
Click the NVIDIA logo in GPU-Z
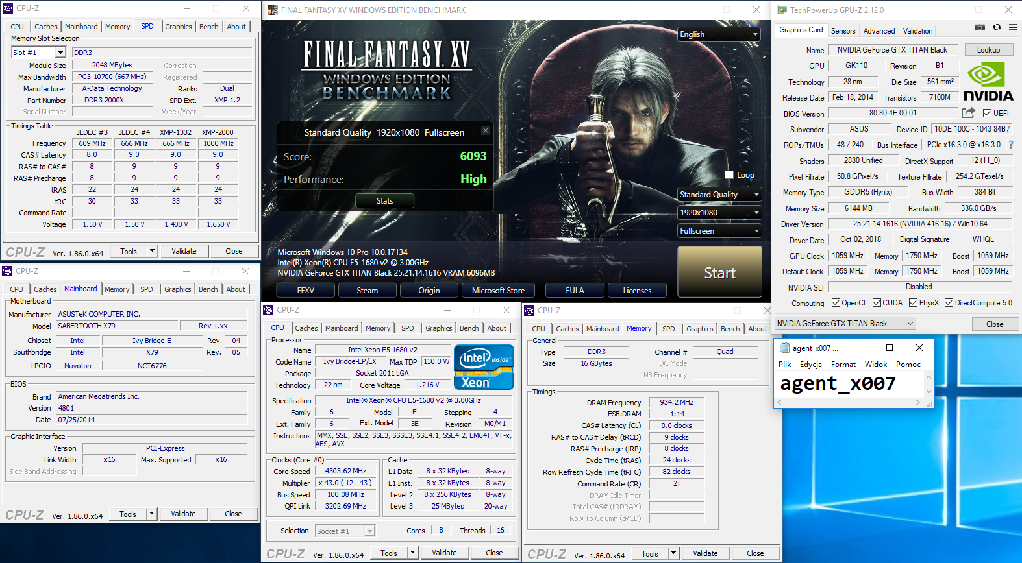pos(988,82)
